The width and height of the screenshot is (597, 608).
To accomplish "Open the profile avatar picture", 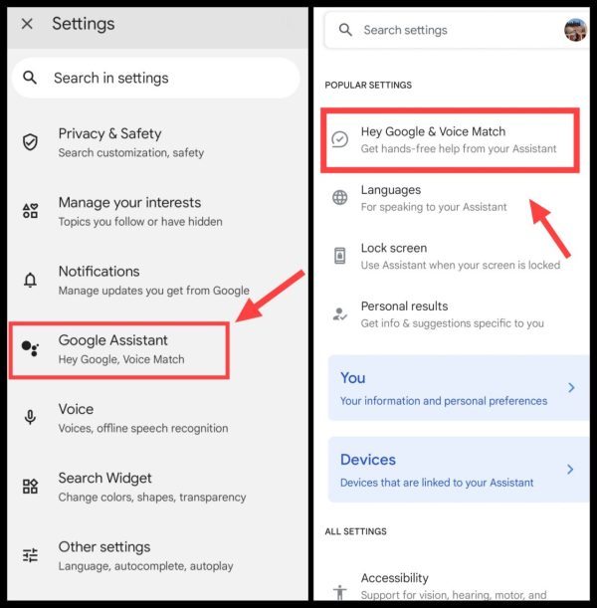I will click(576, 30).
